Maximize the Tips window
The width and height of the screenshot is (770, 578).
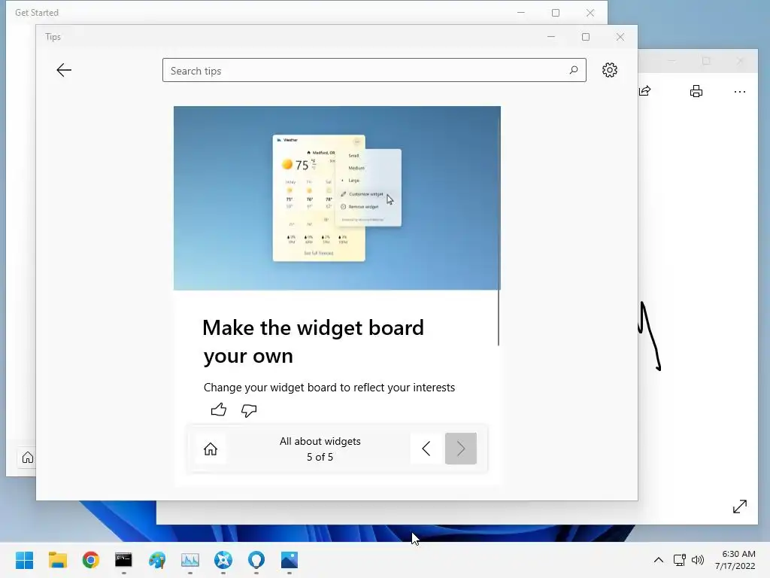click(x=585, y=37)
